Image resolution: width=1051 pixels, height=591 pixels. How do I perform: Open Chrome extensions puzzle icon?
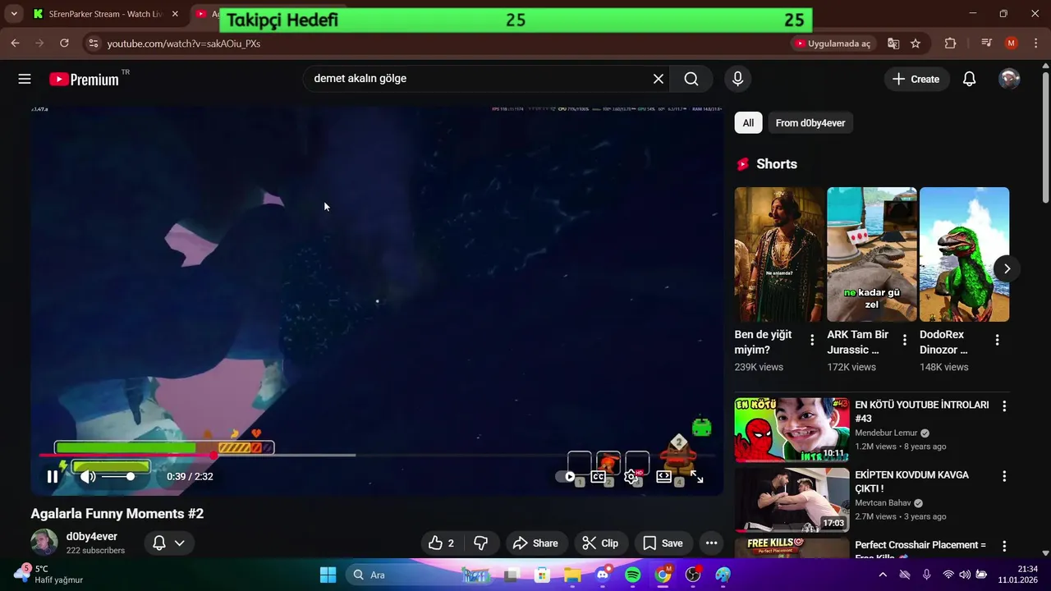click(950, 44)
